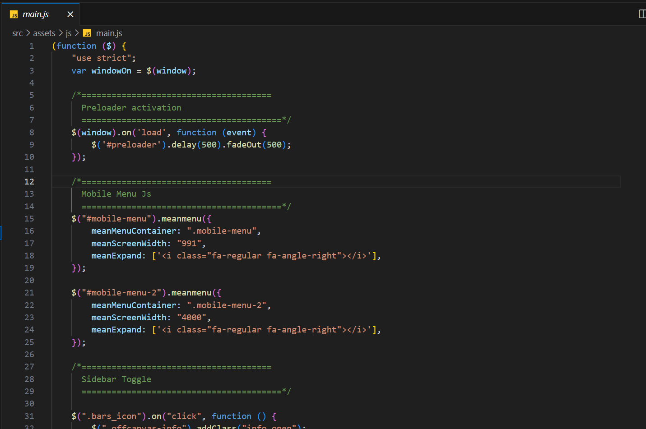Click the ".bars_icon" selector string
Viewport: 646px width, 429px height.
[x=111, y=416]
